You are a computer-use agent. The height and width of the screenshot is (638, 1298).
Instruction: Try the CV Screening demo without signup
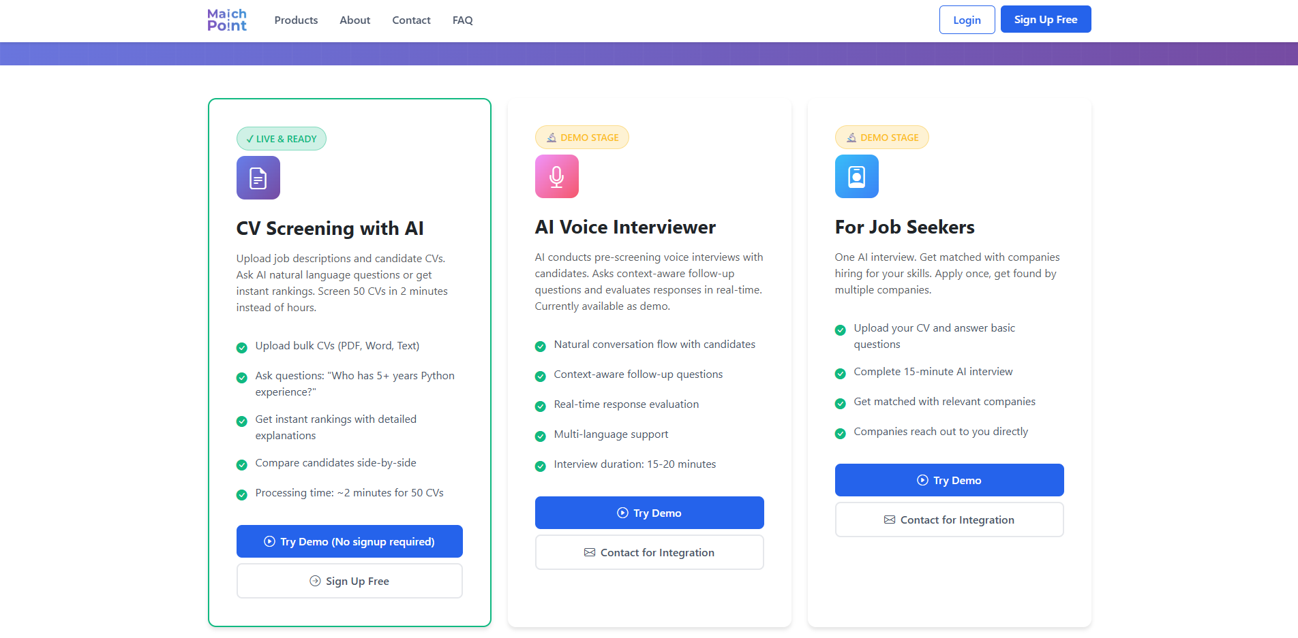point(349,541)
